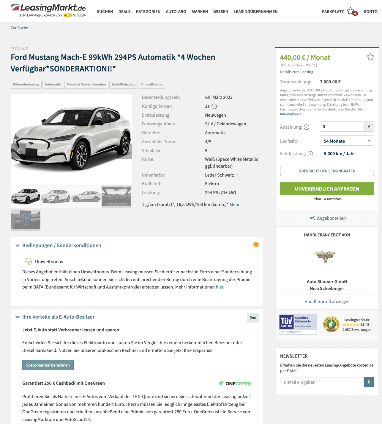Open Anzahlung info icon
Viewport: 382px width, 424px height.
tap(307, 127)
